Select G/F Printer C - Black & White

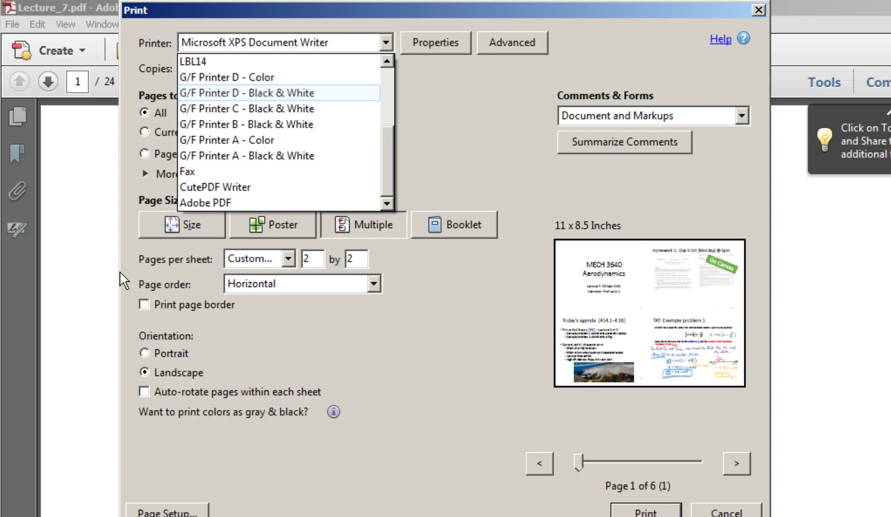279,108
